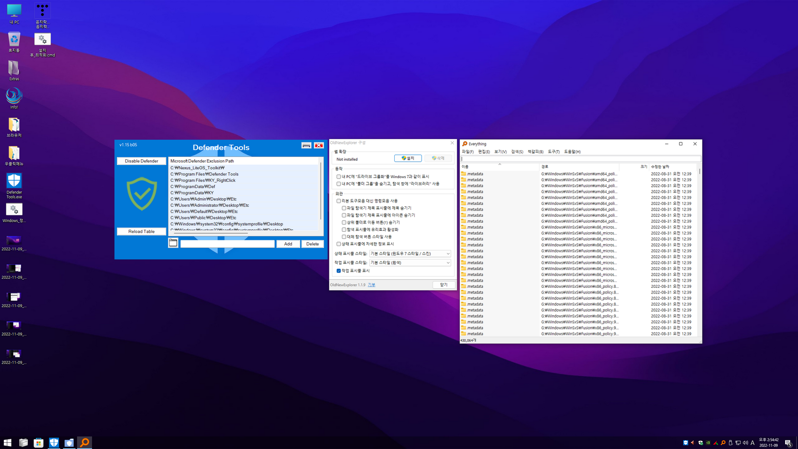Open the volume speaker tray icon
798x449 pixels.
pos(745,443)
